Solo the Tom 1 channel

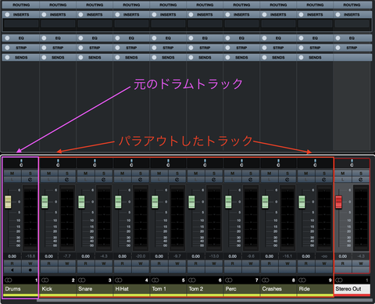point(177,173)
